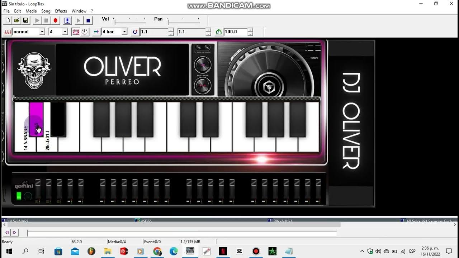Image resolution: width=459 pixels, height=258 pixels.
Task: Click up arrow of the second 1.1 field
Action: click(x=208, y=30)
